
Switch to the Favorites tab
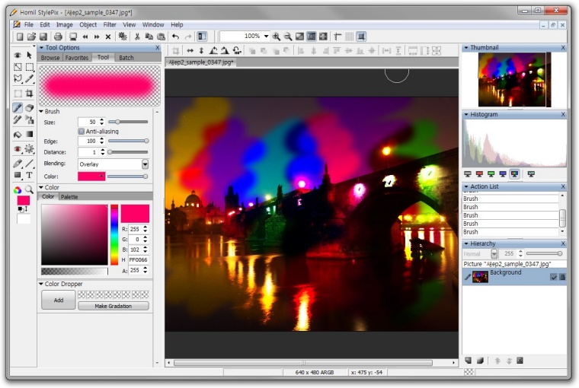77,58
